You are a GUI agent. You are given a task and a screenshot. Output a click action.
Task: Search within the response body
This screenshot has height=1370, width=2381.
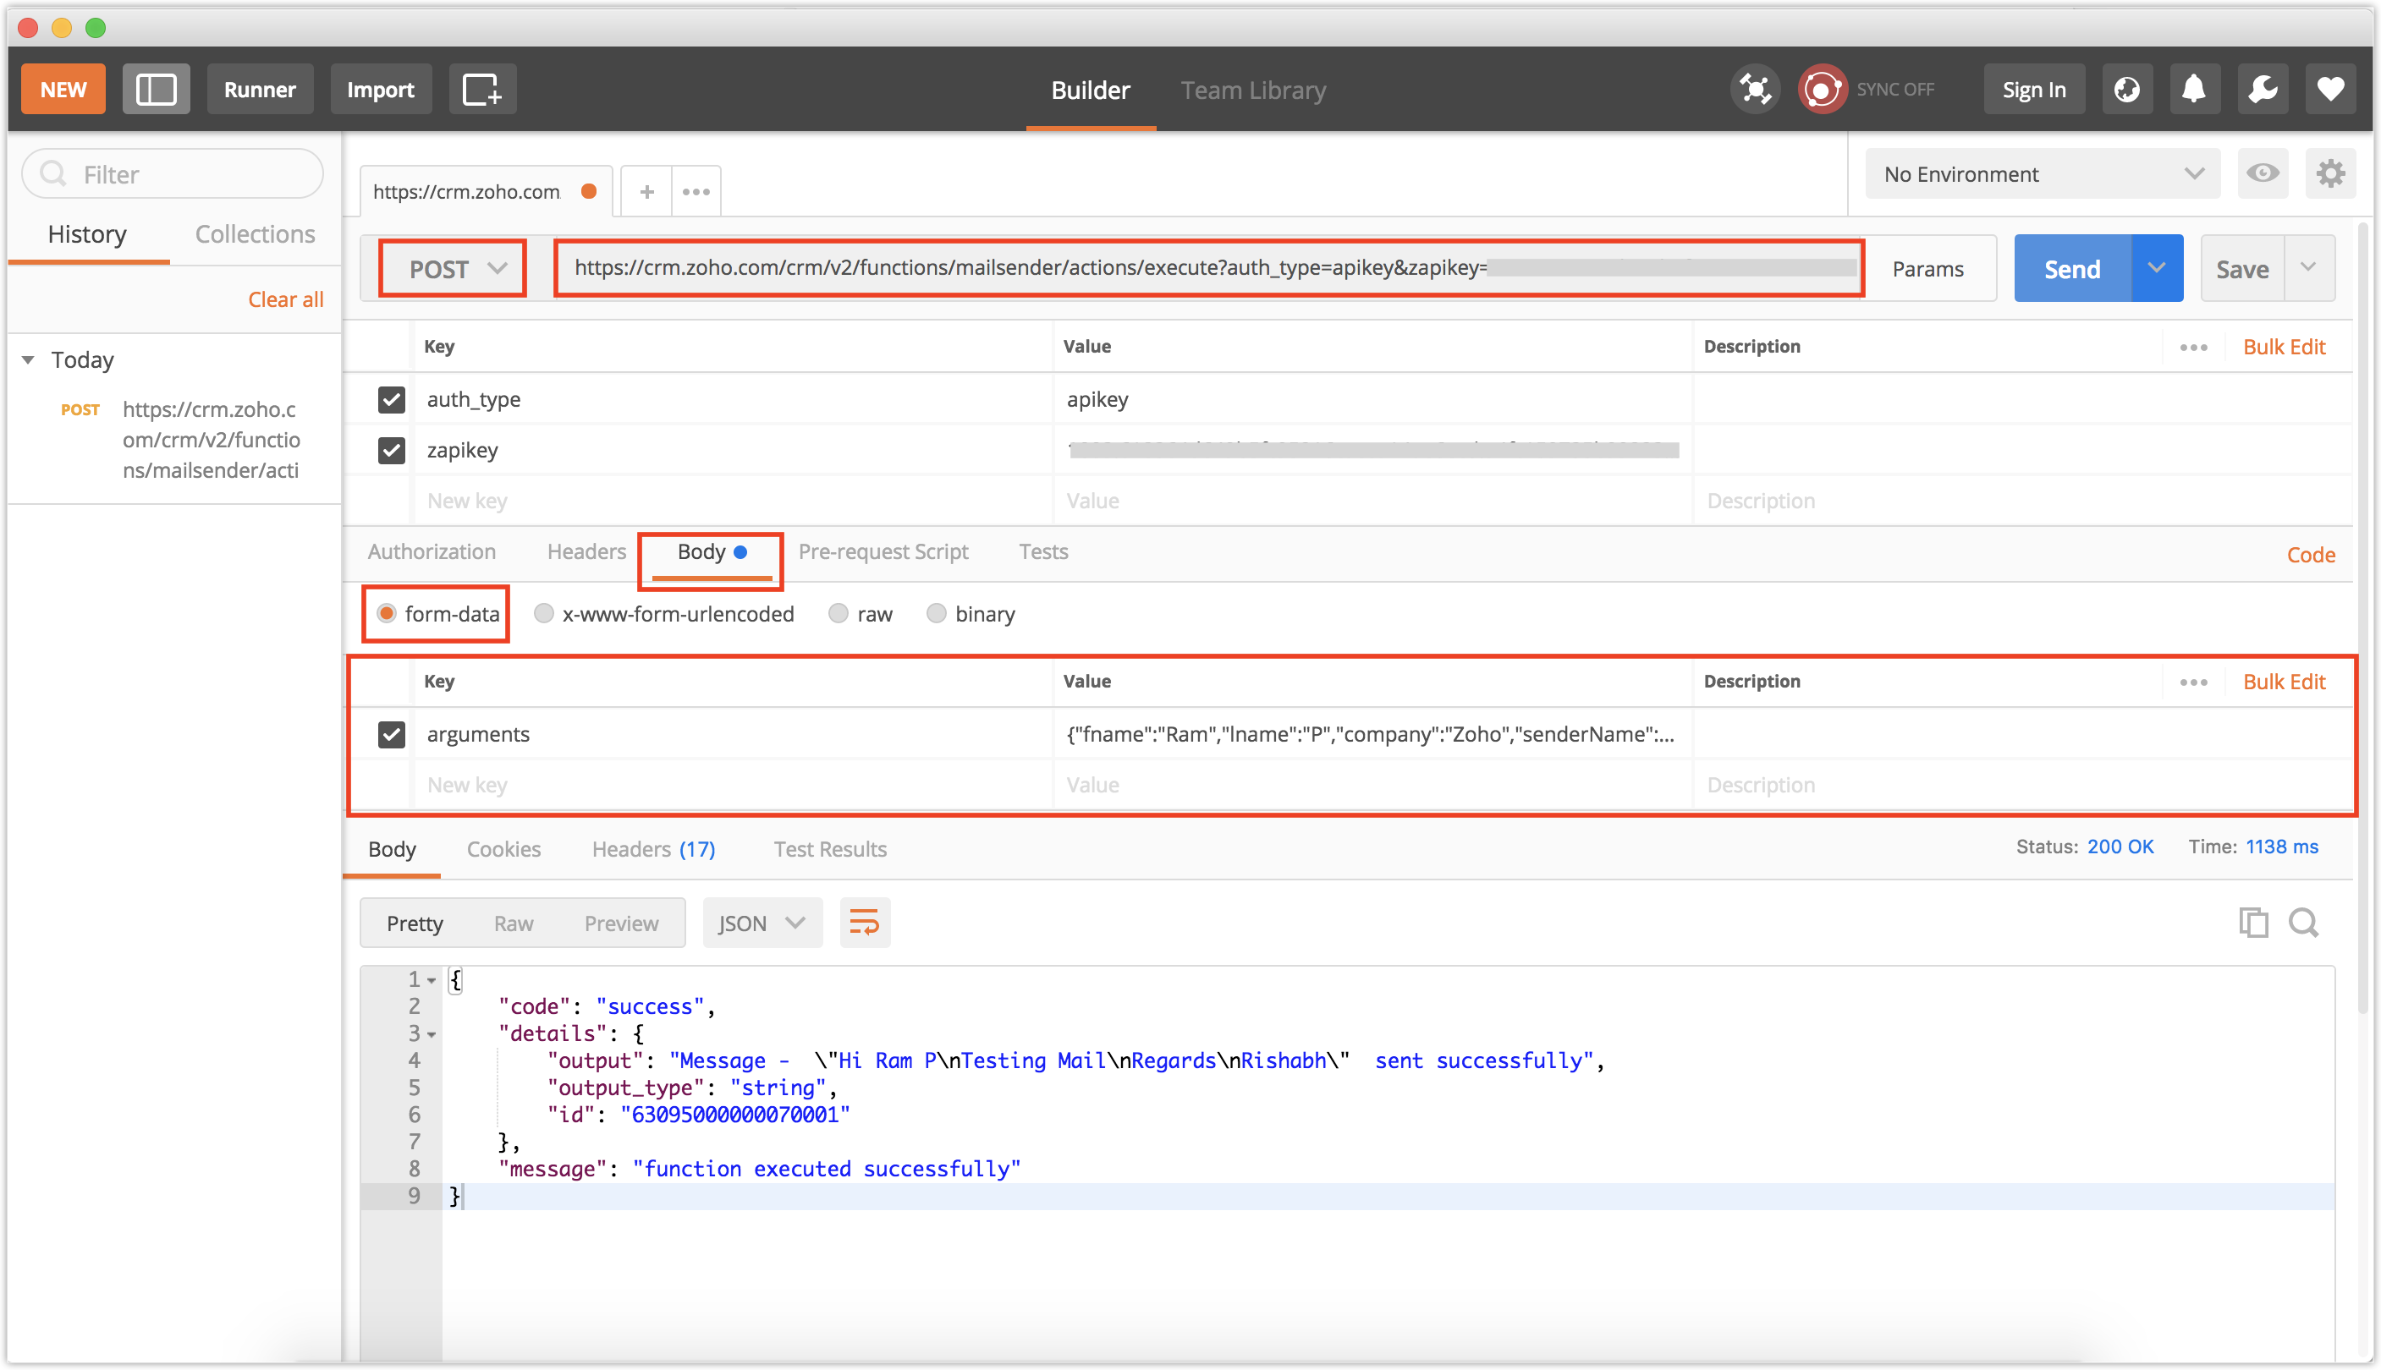2303,922
